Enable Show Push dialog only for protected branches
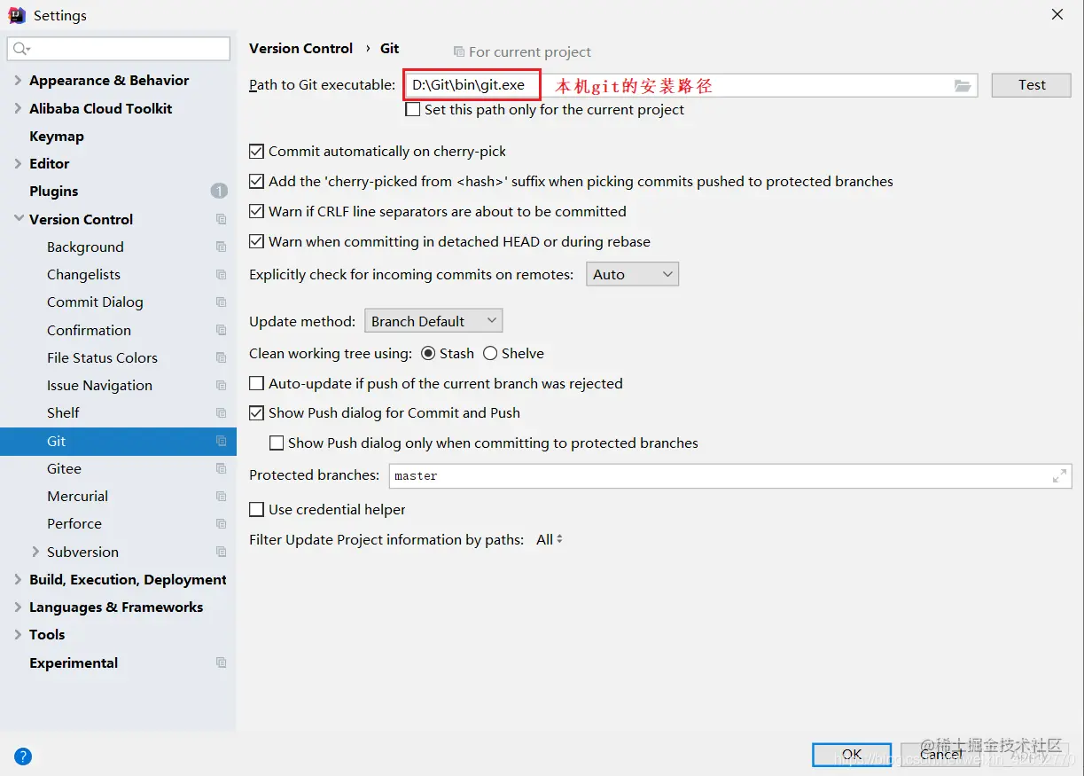Viewport: 1084px width, 776px height. pyautogui.click(x=276, y=443)
